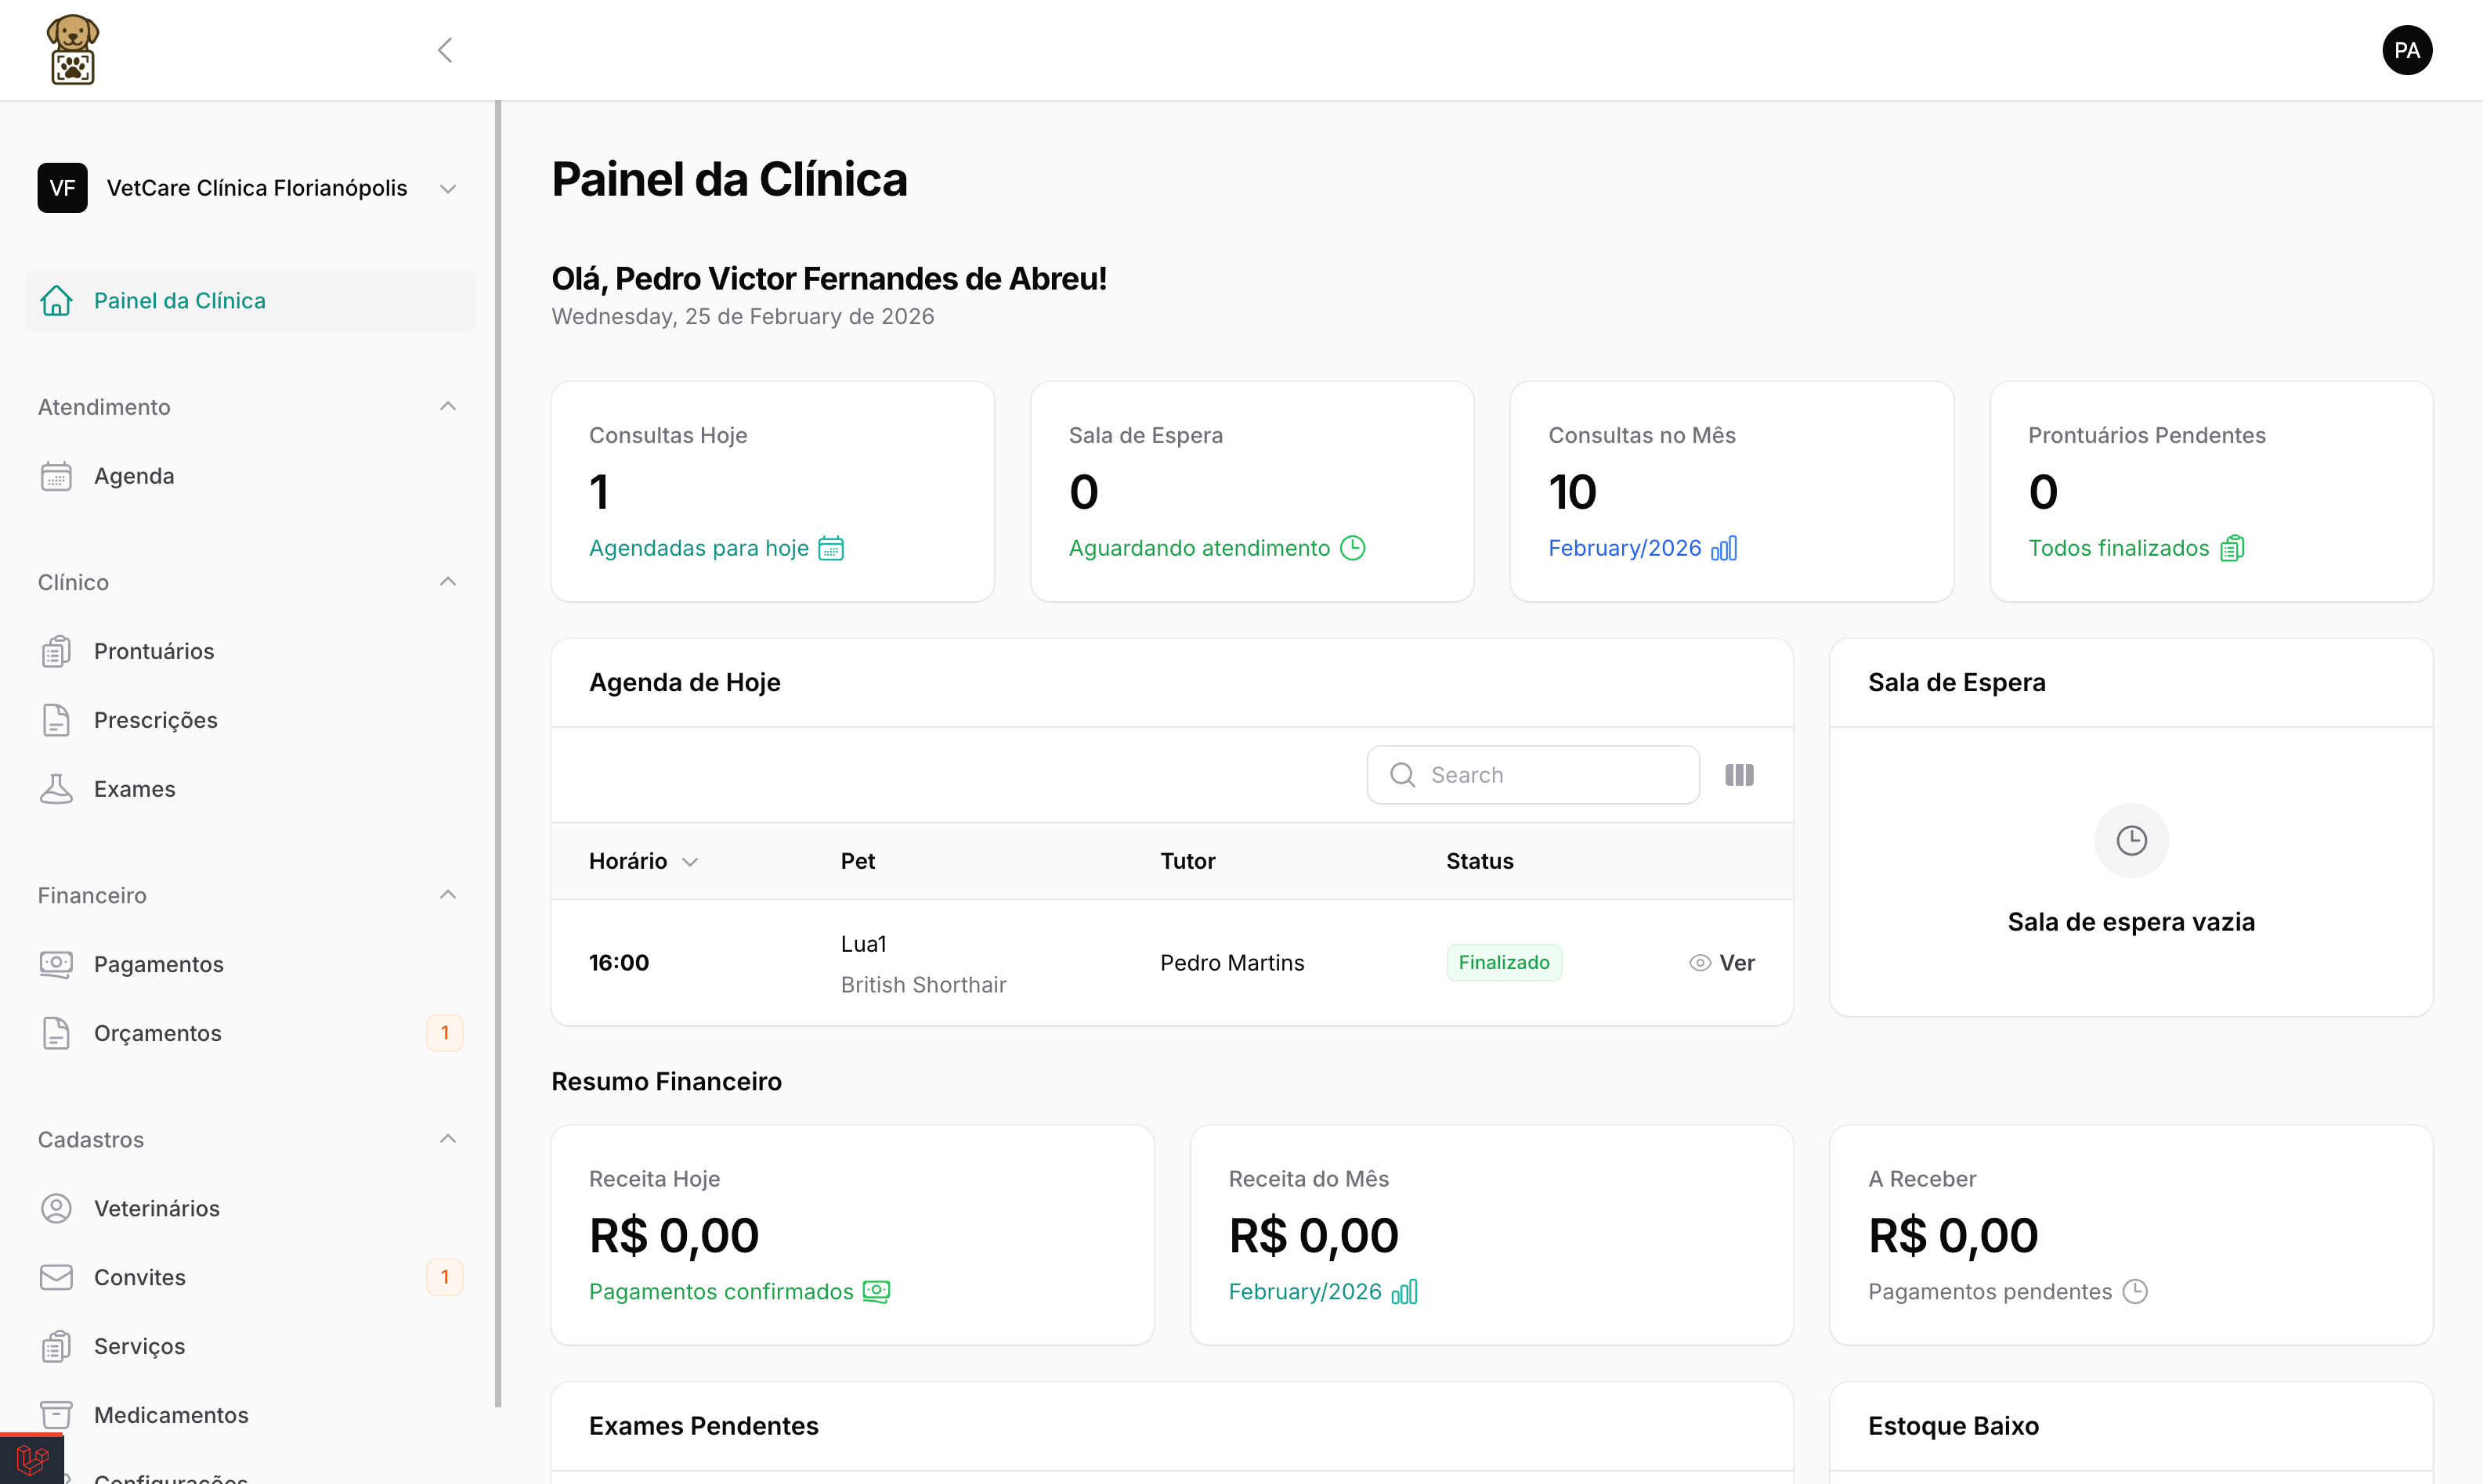
Task: Open Prontuários in the sidebar
Action: (x=153, y=651)
